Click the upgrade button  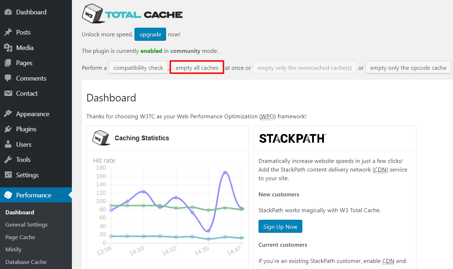click(x=150, y=35)
